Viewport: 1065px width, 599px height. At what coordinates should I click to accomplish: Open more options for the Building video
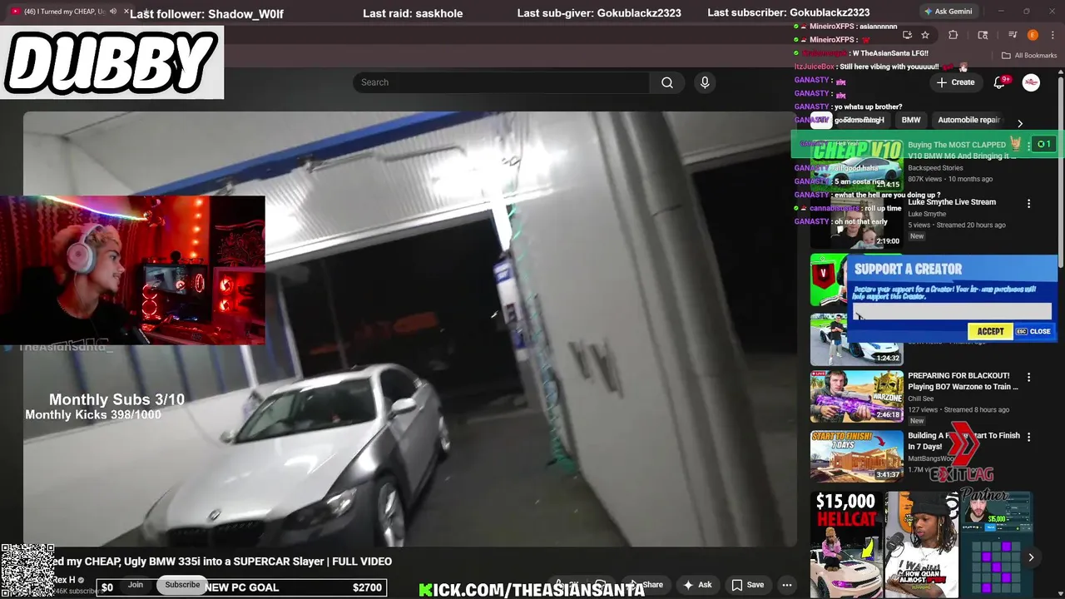(1028, 436)
